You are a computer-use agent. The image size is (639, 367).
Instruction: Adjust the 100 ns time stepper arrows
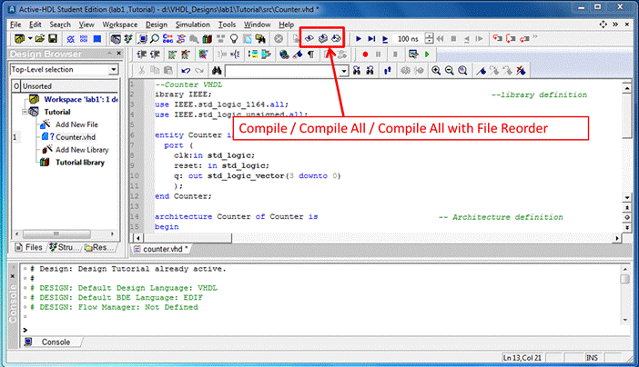click(429, 39)
